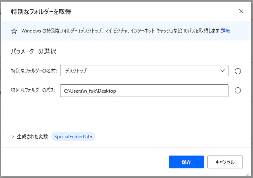The height and width of the screenshot is (178, 253).
Task: Close the 特別なフォルダーを取得 dialog
Action: [241, 11]
